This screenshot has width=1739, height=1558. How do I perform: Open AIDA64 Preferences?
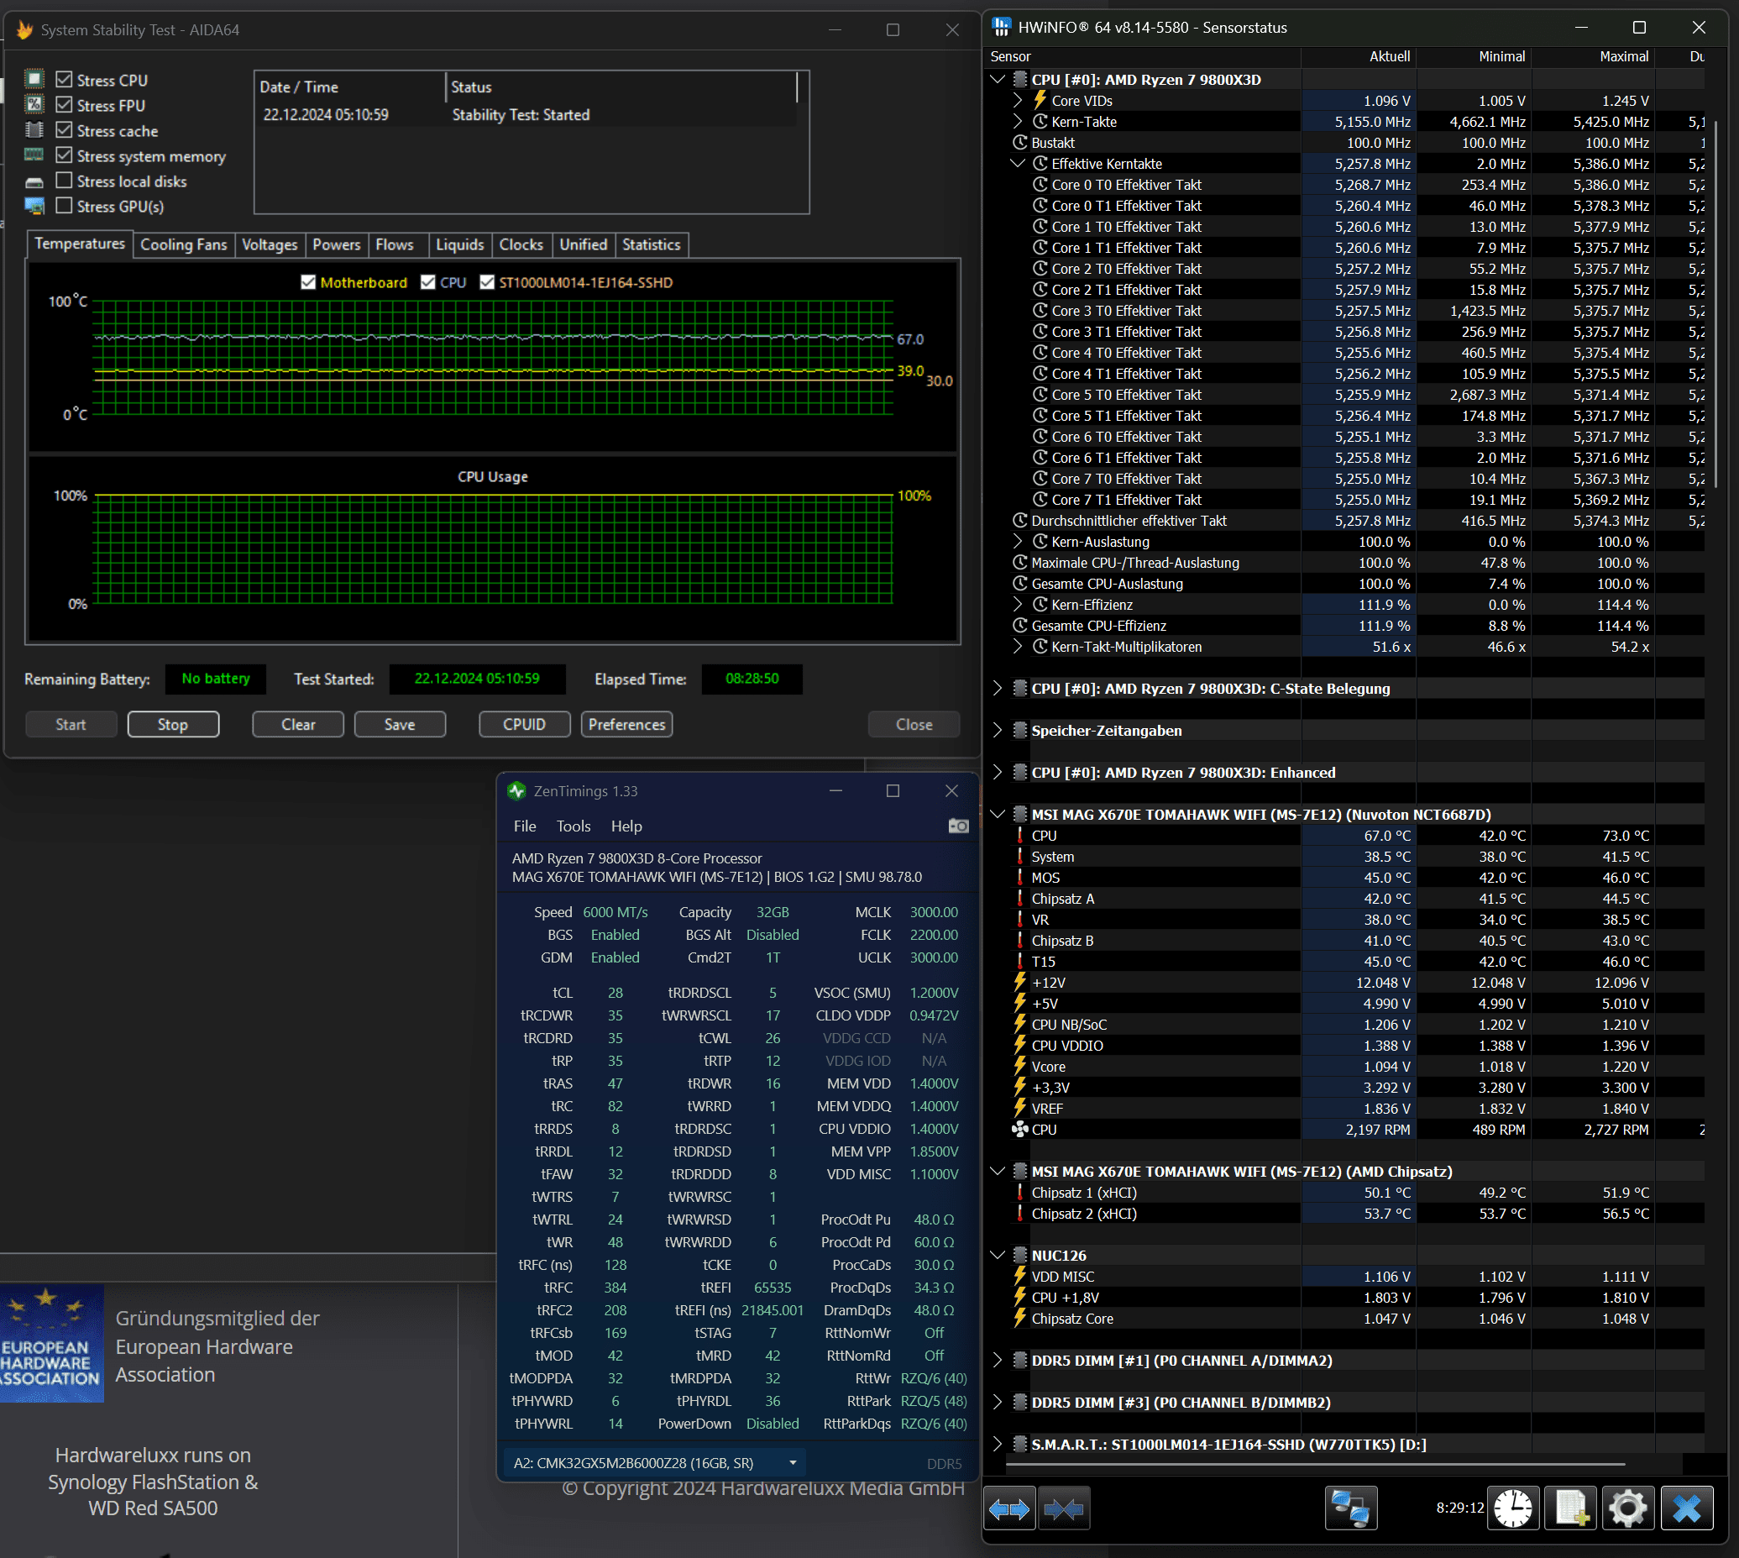626,724
